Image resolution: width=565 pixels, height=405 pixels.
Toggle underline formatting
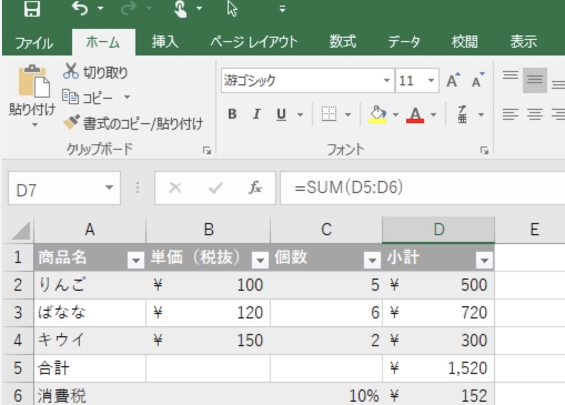tap(281, 115)
